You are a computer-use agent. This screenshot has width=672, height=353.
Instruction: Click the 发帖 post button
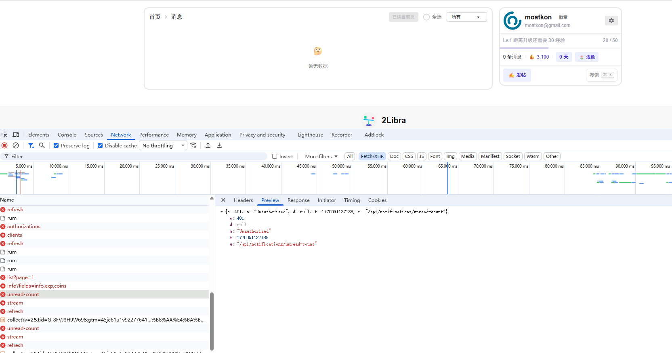[517, 75]
